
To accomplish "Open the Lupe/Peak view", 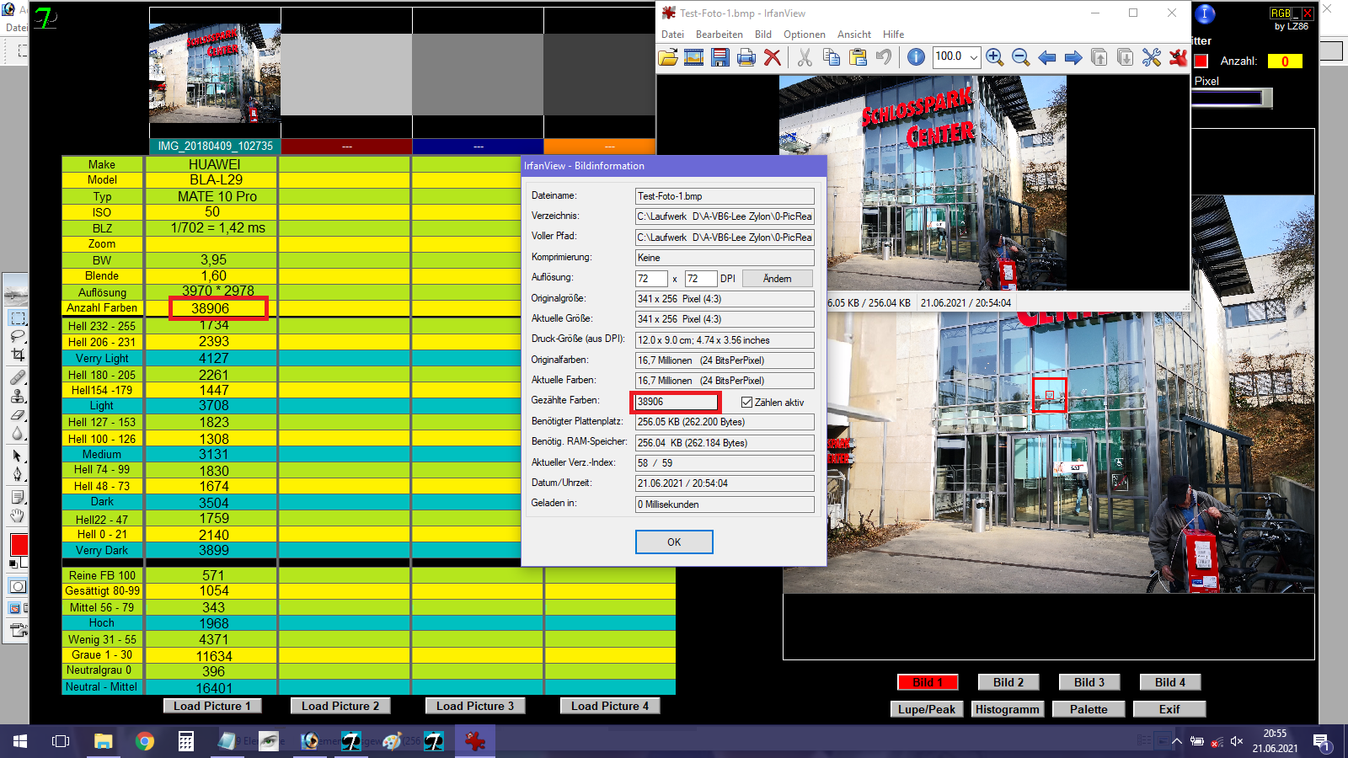I will 927,709.
